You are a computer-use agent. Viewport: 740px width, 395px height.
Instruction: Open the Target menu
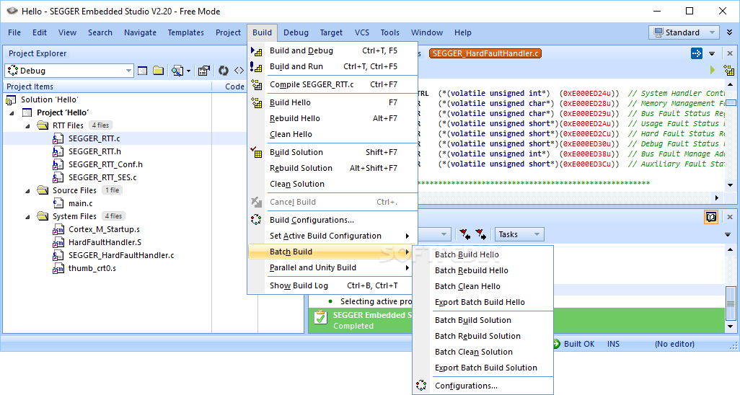(331, 32)
